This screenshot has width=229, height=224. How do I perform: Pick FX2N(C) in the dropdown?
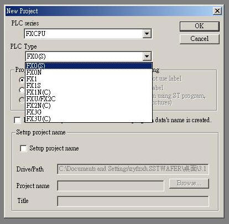click(89, 106)
